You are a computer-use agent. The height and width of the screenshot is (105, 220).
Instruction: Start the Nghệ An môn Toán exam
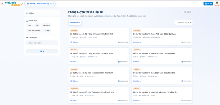[137, 62]
